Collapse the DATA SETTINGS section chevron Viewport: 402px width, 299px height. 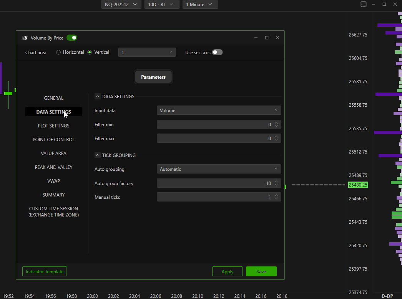98,97
